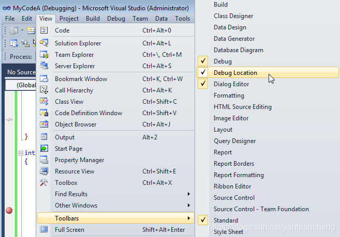Click the Start Page green arrow icon
This screenshot has height=237, width=340.
tap(44, 149)
